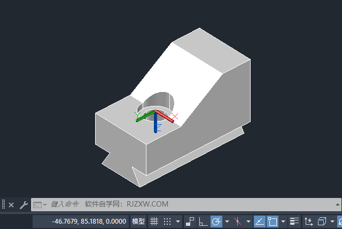
Task: Open command line customize wrench
Action: pos(24,205)
